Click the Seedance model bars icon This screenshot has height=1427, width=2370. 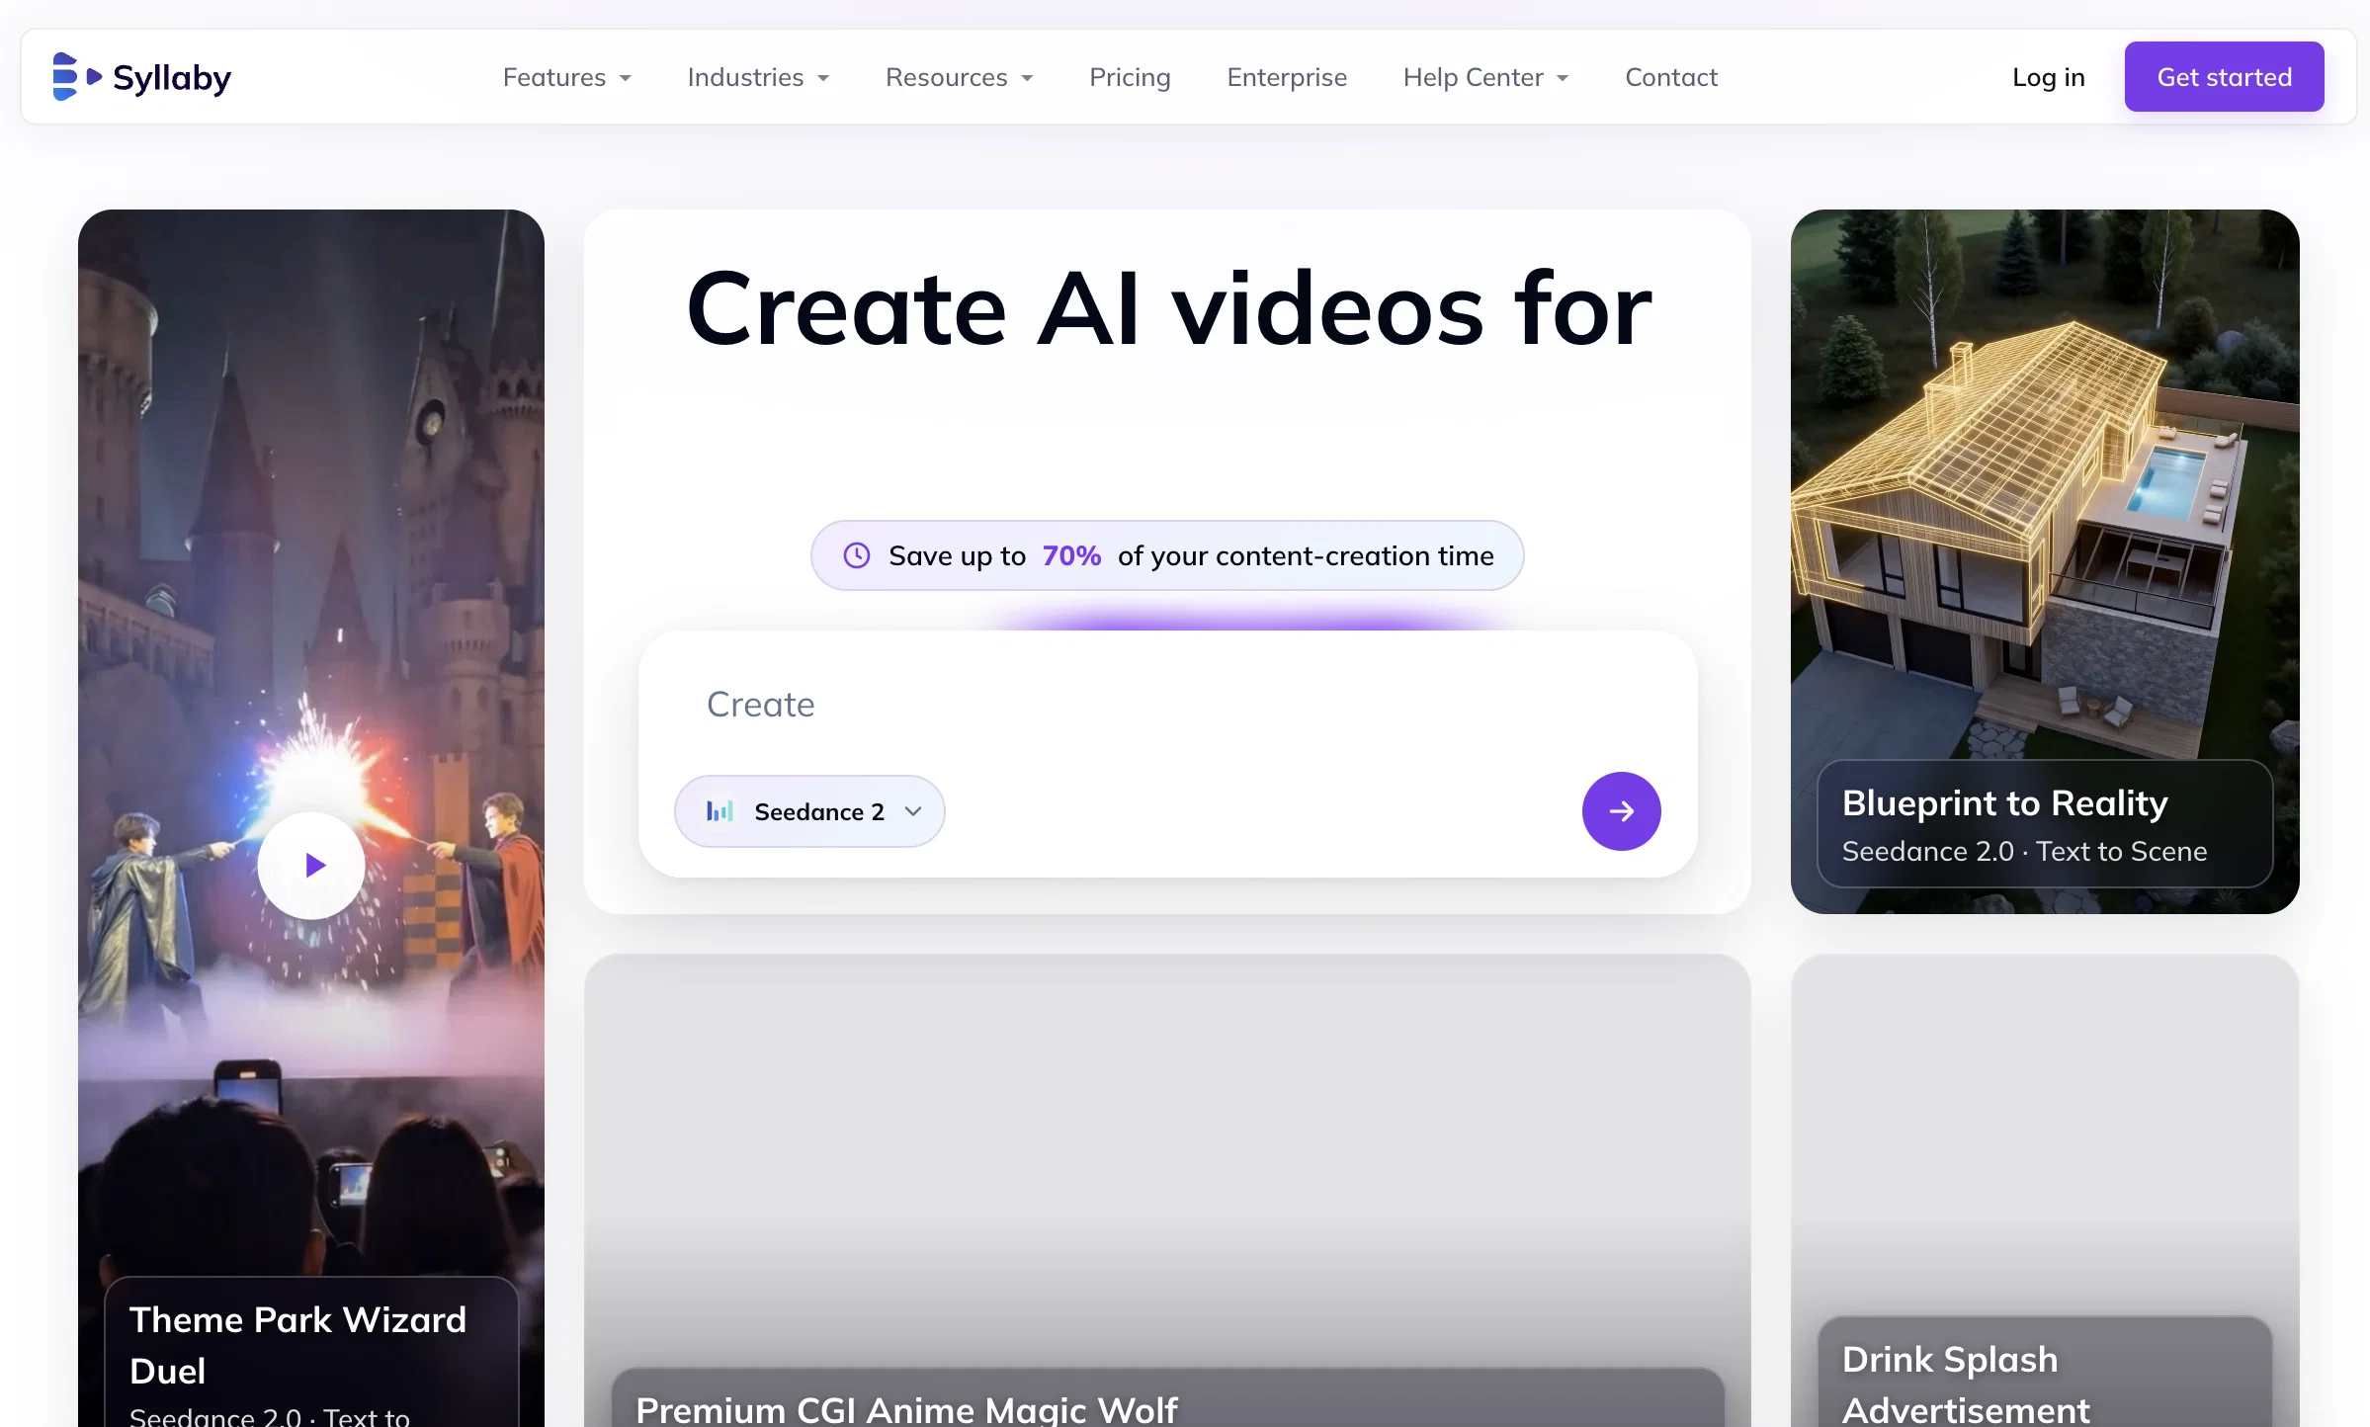tap(719, 811)
